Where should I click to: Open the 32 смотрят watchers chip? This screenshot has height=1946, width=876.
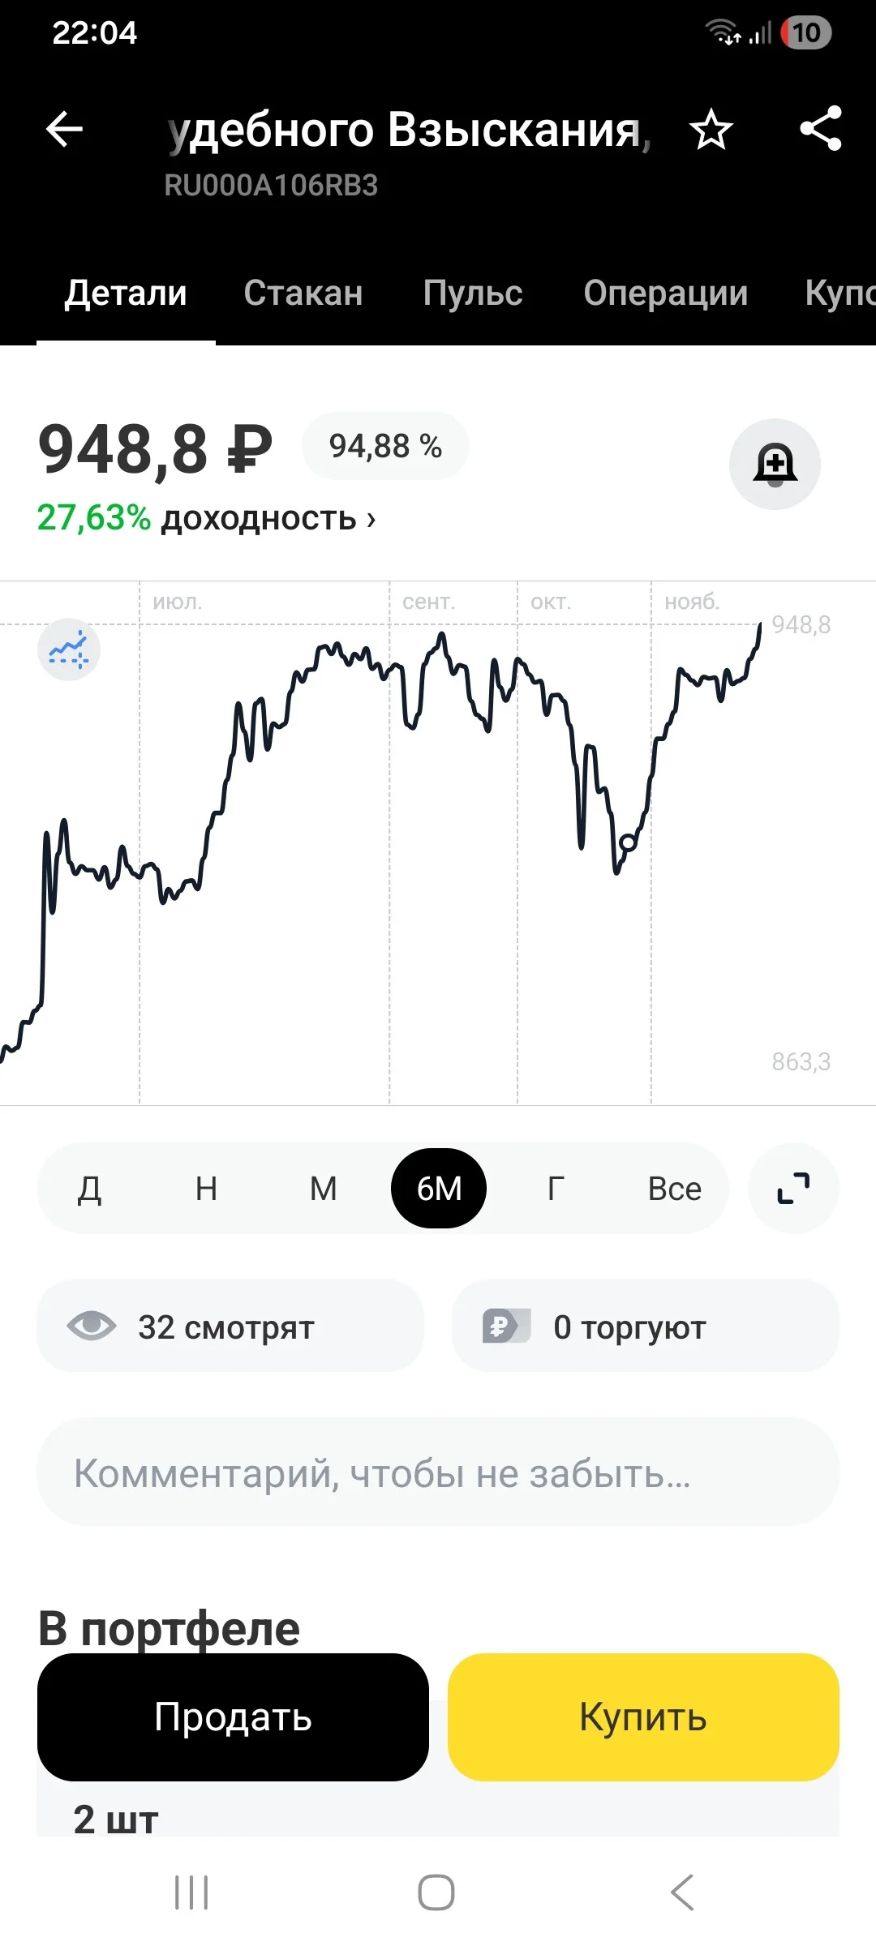click(x=230, y=1327)
